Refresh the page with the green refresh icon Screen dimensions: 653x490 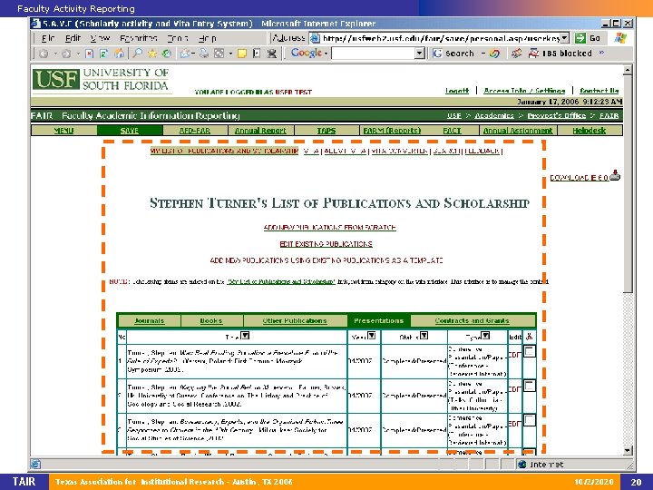point(103,54)
